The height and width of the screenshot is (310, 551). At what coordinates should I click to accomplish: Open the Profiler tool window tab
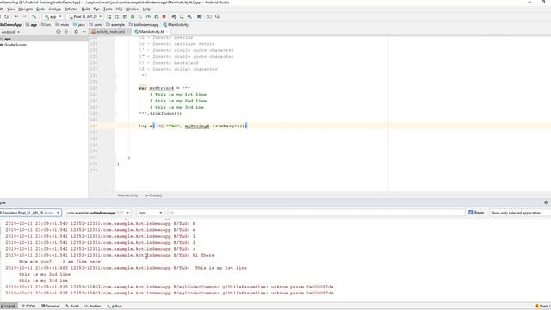tap(92, 307)
